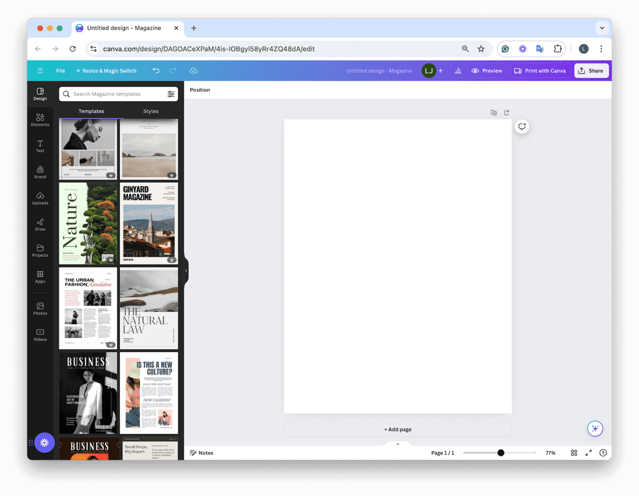Screen dimensions: 639x496
Task: Enable full screen presentation via the expand arrows icon
Action: pyautogui.click(x=589, y=452)
